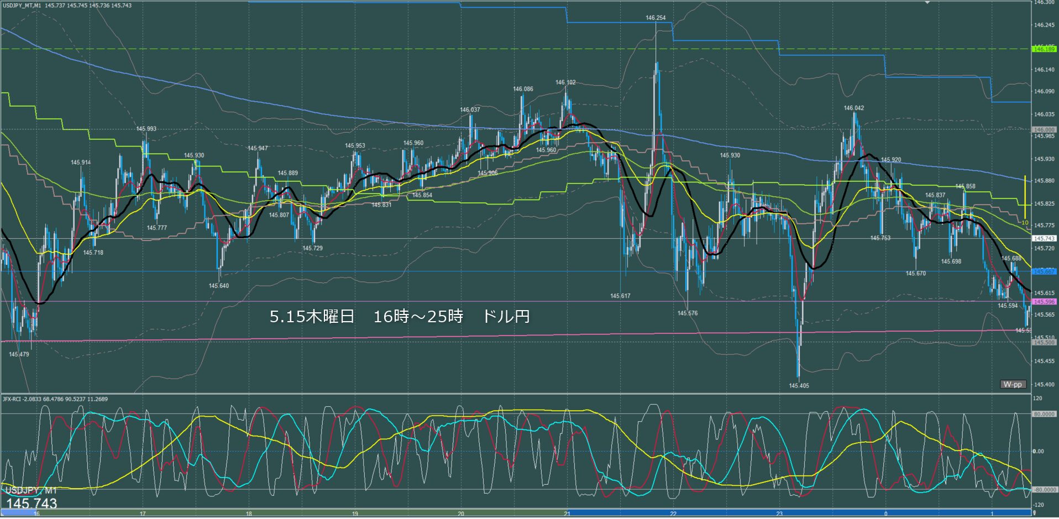
Task: Click the 0.00 level on RCI scale
Action: pyautogui.click(x=1039, y=452)
